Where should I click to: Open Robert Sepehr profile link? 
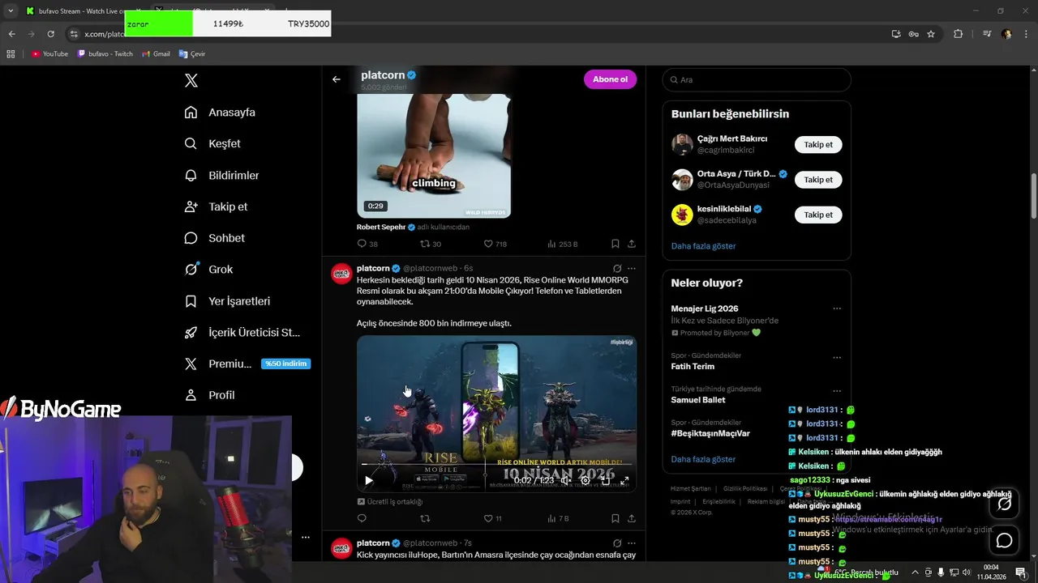click(381, 228)
